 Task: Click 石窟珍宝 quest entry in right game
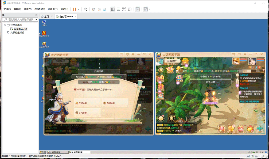point(251,92)
